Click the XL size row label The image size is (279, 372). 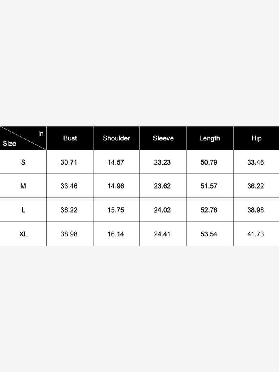(x=23, y=234)
